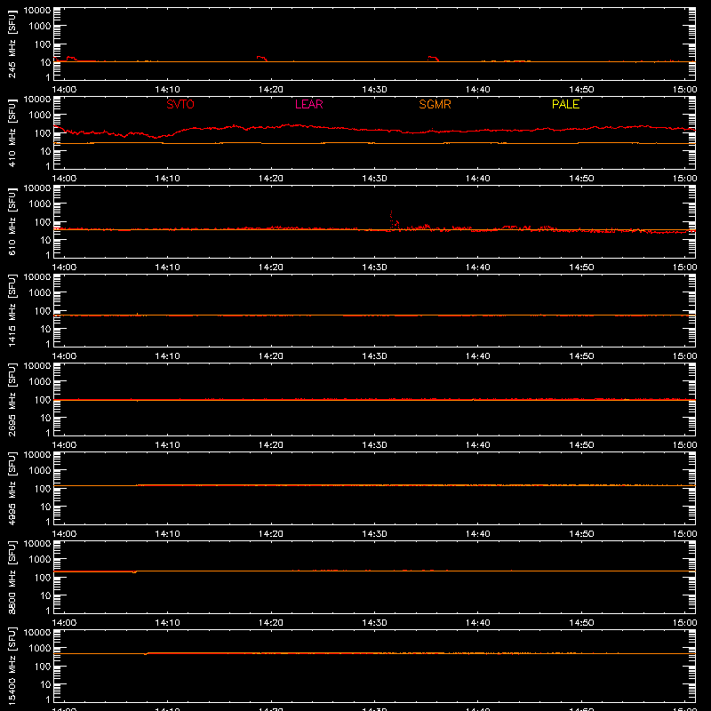711x711 pixels.
Task: Click the 10 tick on the 1415 MHz axis
Action: pyautogui.click(x=46, y=329)
